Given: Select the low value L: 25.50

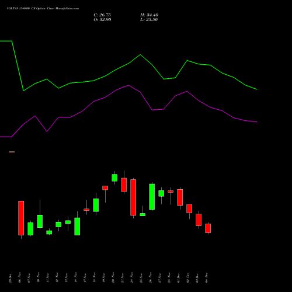Looking at the screenshot, I should (x=149, y=20).
